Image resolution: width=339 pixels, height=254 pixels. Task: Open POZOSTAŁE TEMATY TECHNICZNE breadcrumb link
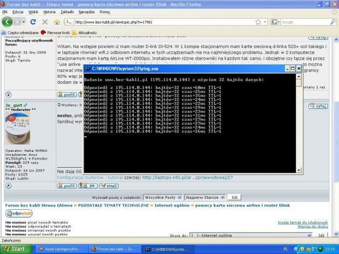pyautogui.click(x=113, y=205)
